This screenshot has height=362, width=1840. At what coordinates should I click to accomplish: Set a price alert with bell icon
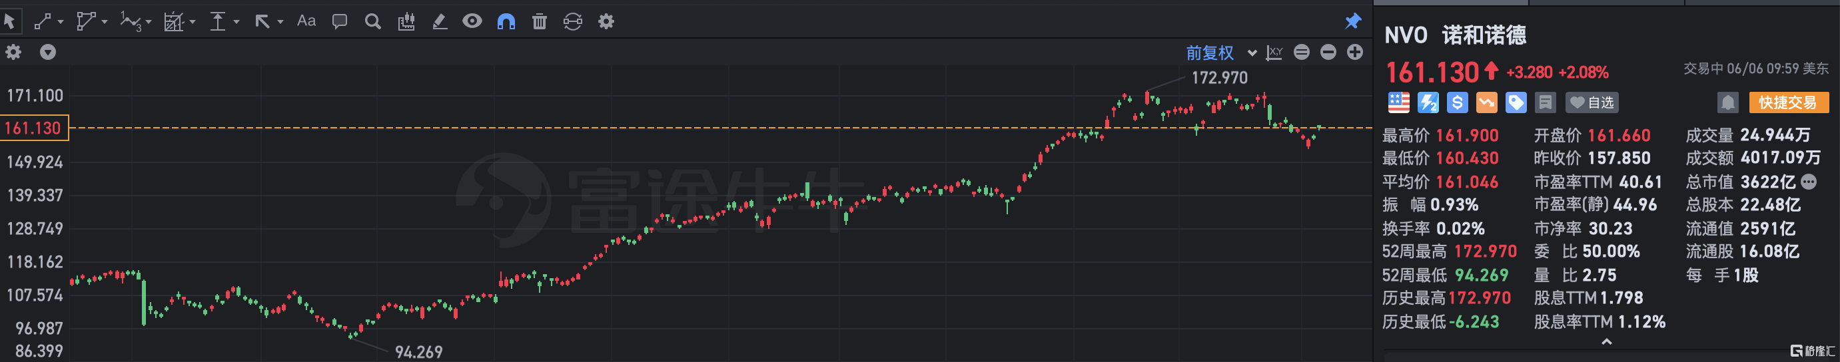[x=1727, y=103]
